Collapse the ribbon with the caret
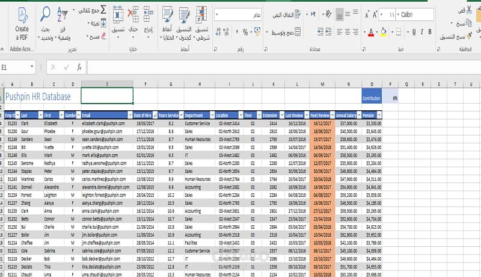481x277 pixels. point(2,49)
